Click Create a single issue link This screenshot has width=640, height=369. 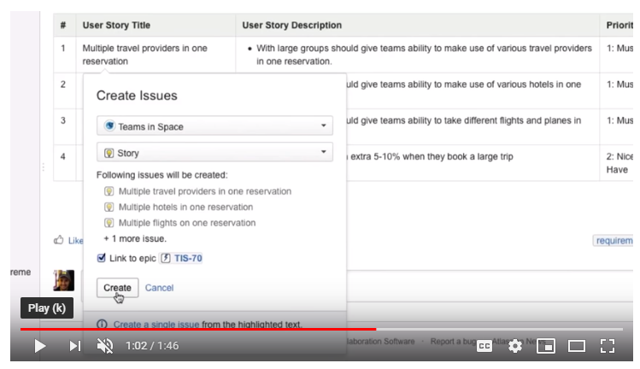(156, 325)
